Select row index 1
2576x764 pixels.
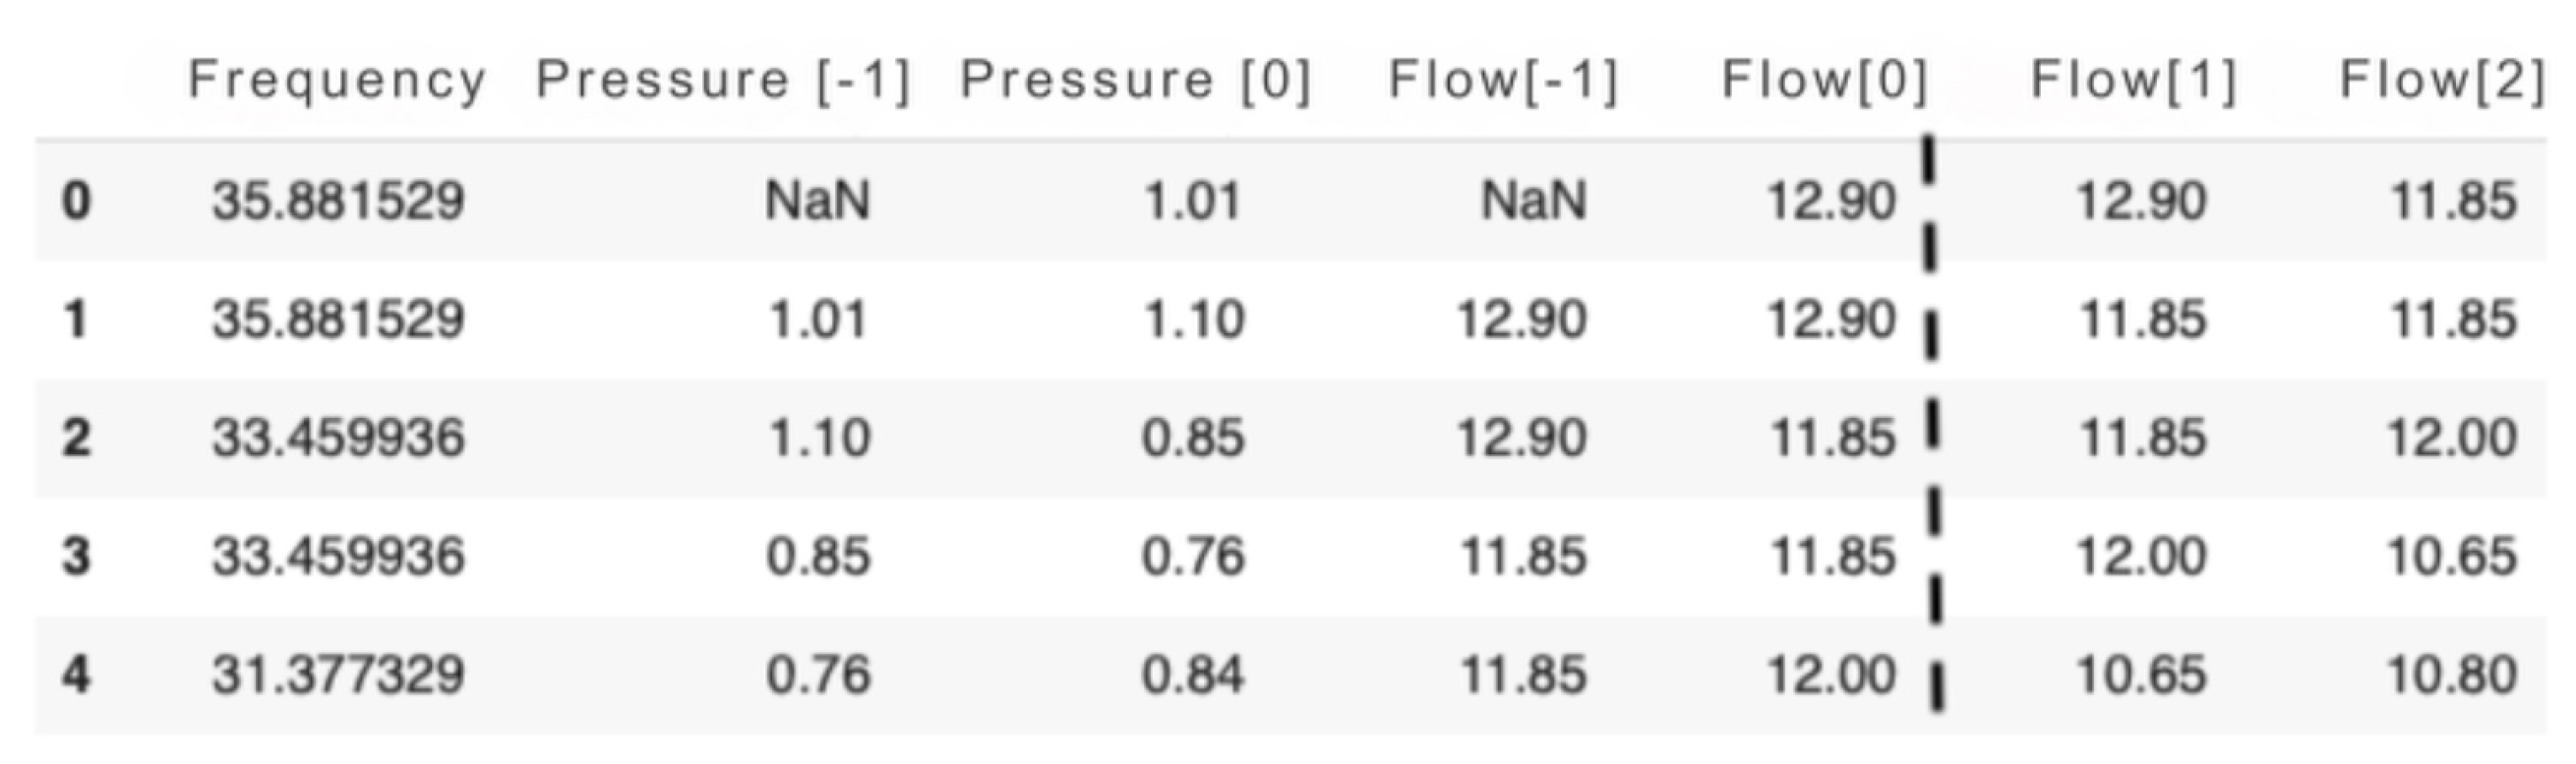(76, 320)
